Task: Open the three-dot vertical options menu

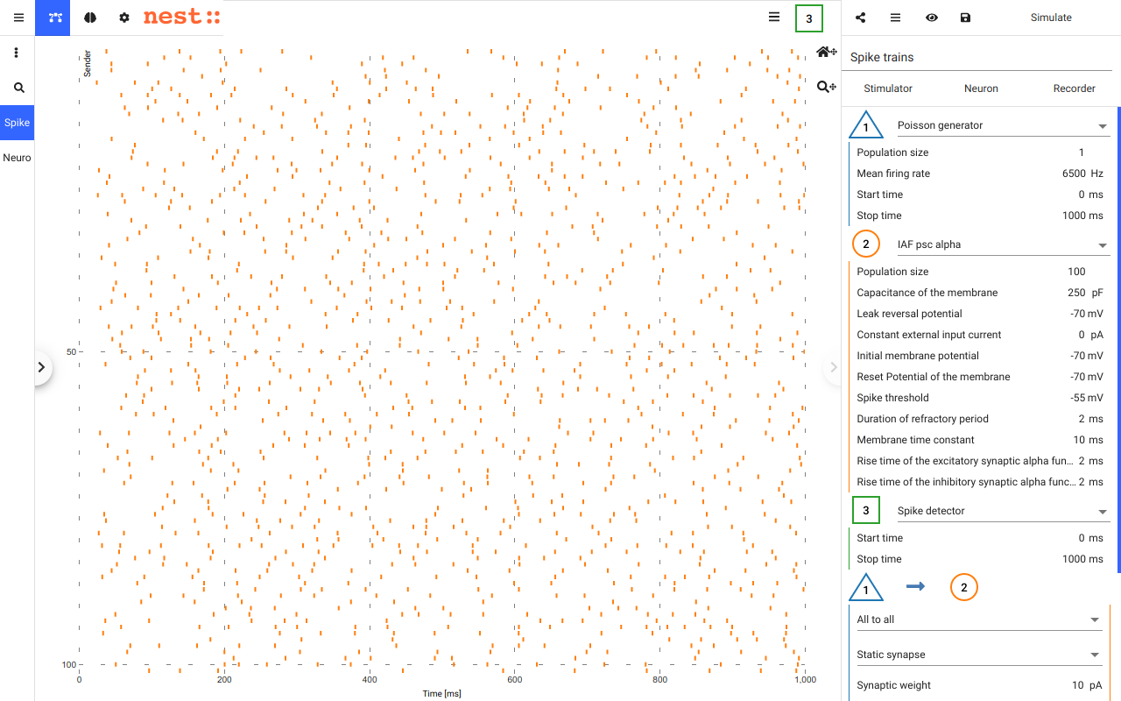Action: click(x=17, y=53)
